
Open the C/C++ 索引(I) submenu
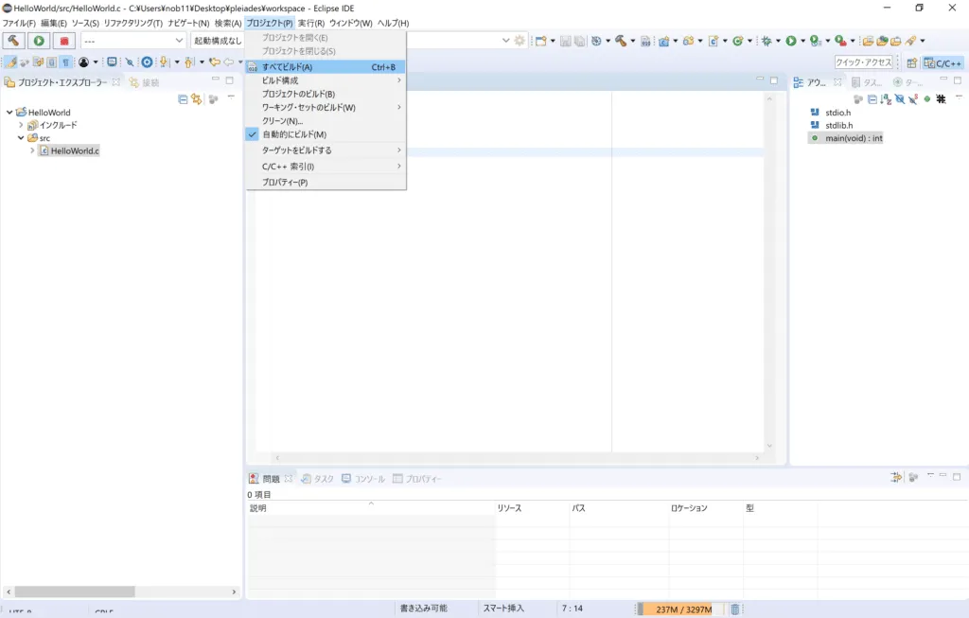click(326, 167)
